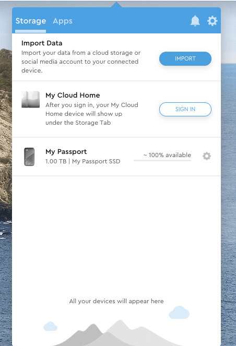Switch to the Apps tab
This screenshot has height=346, width=236.
pyautogui.click(x=63, y=21)
